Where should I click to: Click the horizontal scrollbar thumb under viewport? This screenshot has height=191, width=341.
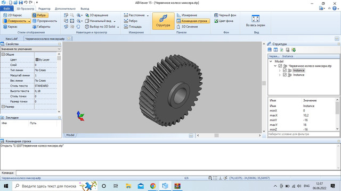pos(217,135)
